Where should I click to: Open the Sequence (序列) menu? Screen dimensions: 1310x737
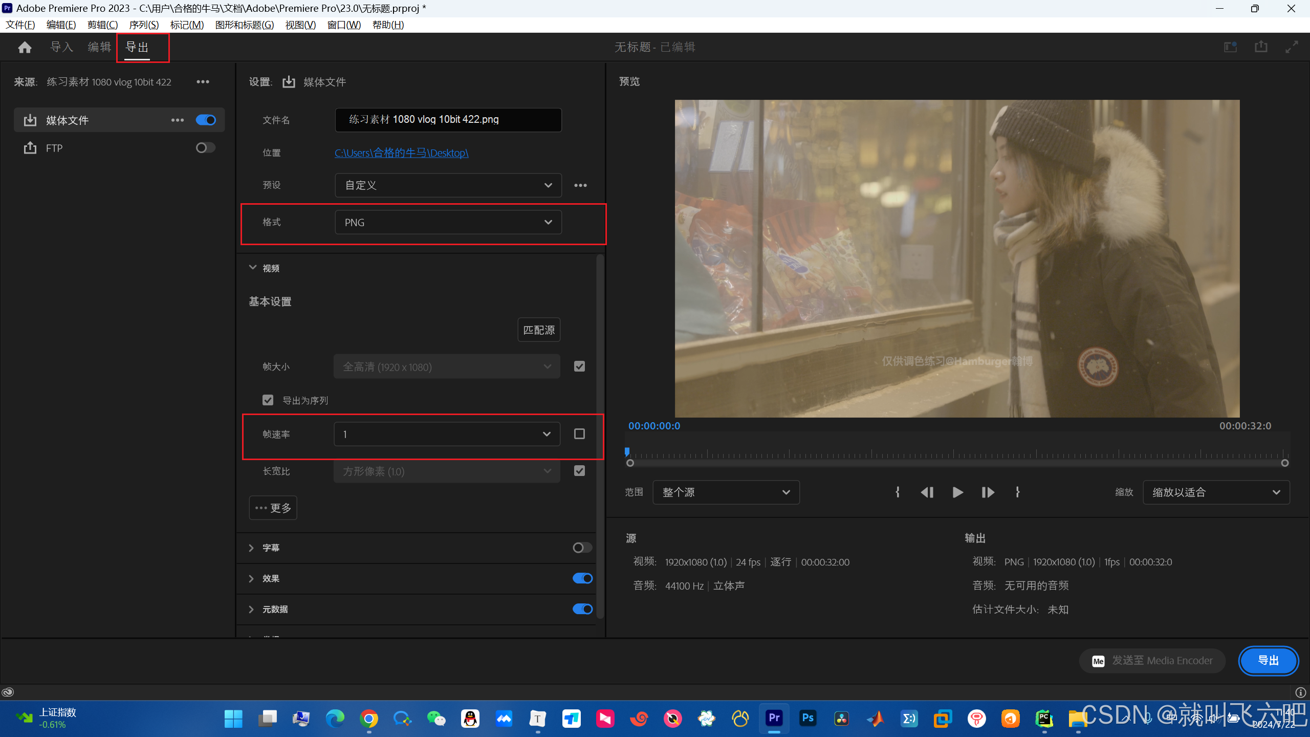144,25
